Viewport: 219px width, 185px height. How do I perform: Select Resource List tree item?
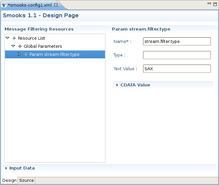point(31,38)
